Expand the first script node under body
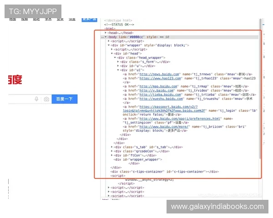 click(x=109, y=41)
